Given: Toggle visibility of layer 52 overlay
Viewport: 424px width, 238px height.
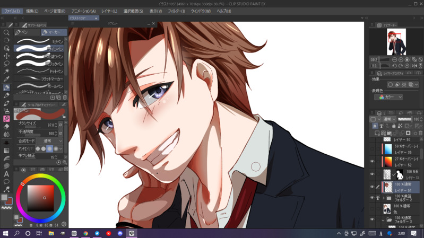Looking at the screenshot, I should point(372,162).
